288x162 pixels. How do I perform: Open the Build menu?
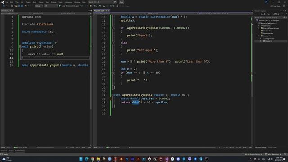tap(34, 2)
